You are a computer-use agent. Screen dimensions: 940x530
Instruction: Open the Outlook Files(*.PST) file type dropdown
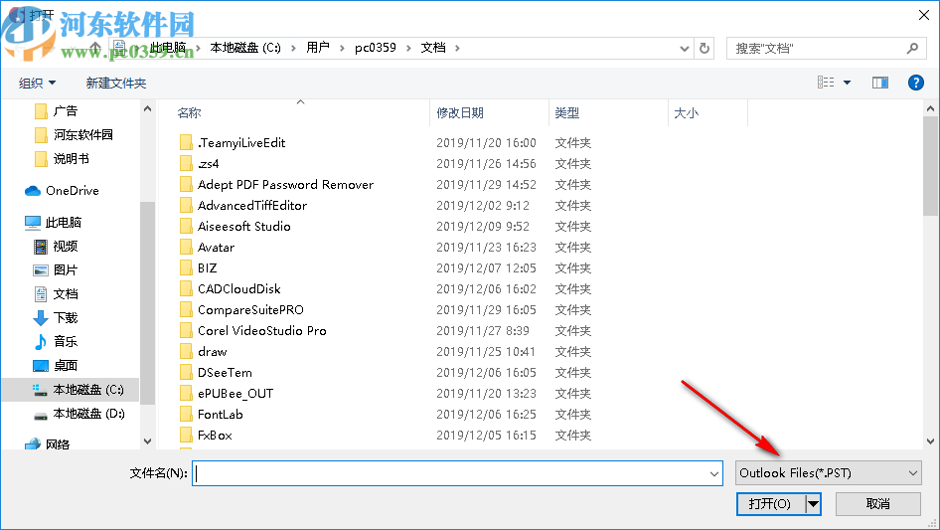(828, 473)
